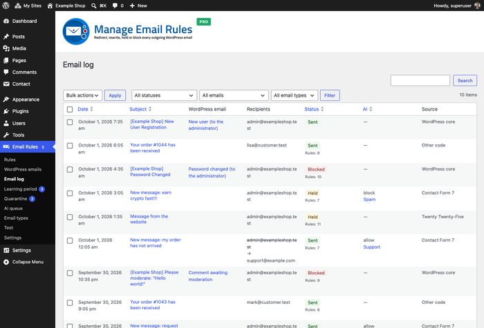
Task: Click the email log search field
Action: [x=420, y=81]
